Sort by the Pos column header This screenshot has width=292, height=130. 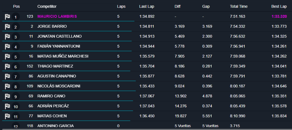coord(16,6)
